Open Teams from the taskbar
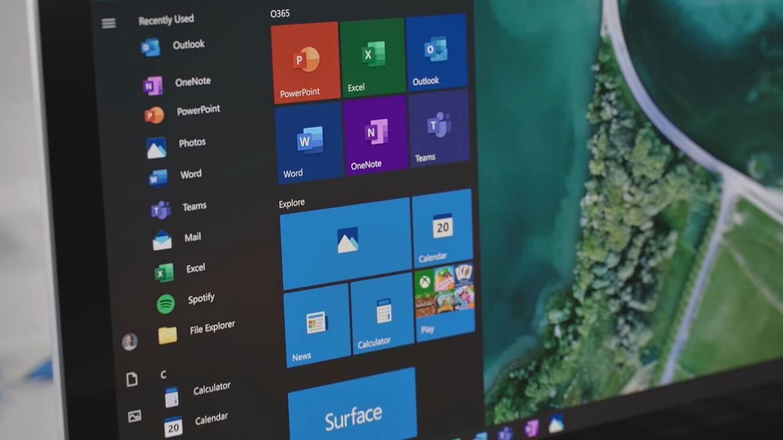The height and width of the screenshot is (440, 783). (505, 433)
